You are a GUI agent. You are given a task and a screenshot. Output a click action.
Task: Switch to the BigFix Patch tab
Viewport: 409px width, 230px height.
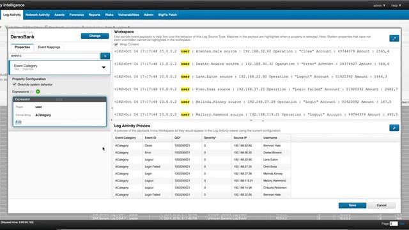[167, 15]
